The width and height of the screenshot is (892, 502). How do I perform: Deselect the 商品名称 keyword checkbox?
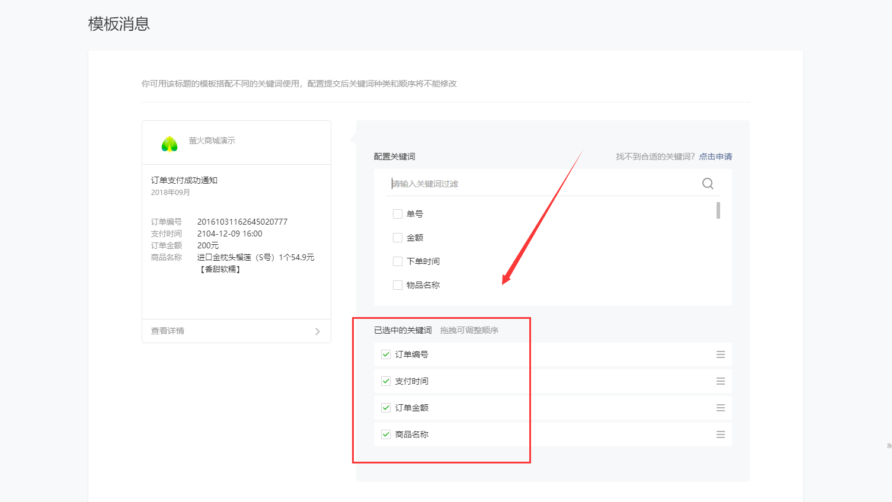coord(386,434)
